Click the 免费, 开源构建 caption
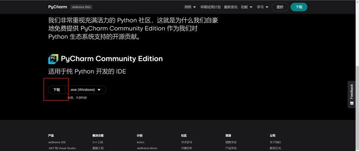This screenshot has width=359, height=151. coord(77,98)
